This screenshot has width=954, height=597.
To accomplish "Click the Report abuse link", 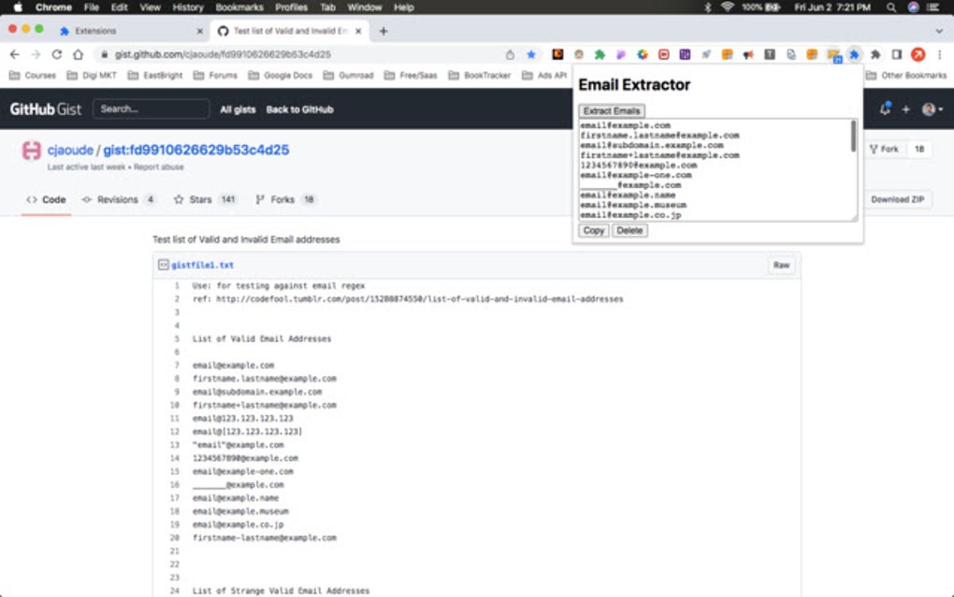I will [x=159, y=167].
